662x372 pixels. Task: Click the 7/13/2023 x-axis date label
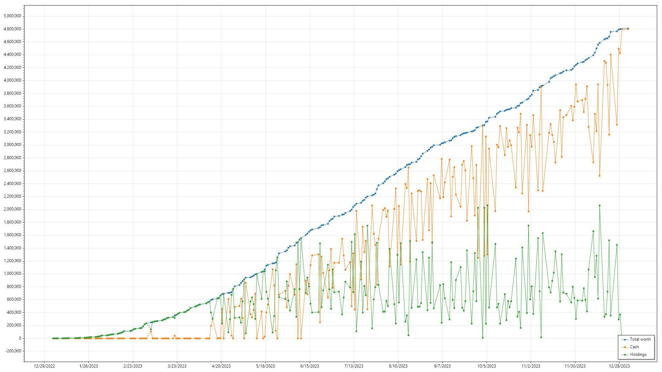tap(354, 366)
